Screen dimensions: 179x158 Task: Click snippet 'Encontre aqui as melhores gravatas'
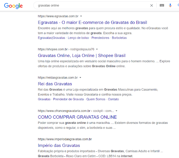click(x=103, y=31)
